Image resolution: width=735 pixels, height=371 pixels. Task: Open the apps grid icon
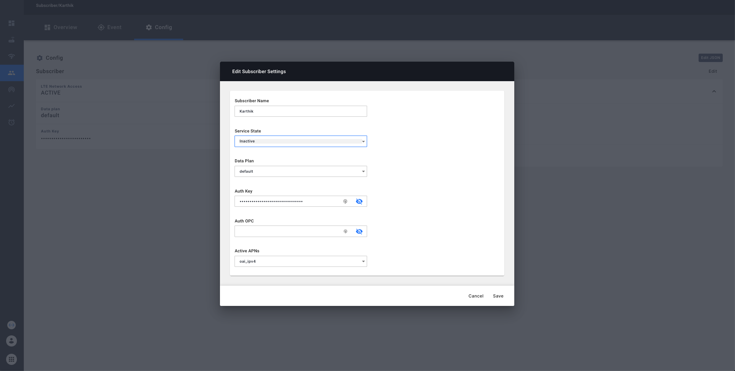pyautogui.click(x=11, y=359)
